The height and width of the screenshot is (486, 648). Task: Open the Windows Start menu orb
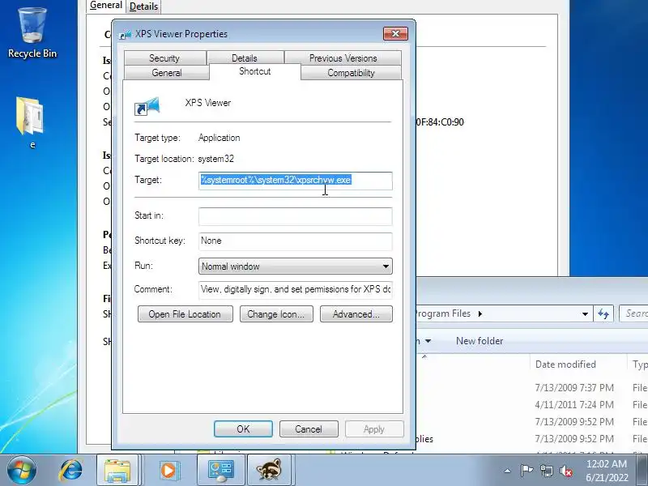coord(21,470)
